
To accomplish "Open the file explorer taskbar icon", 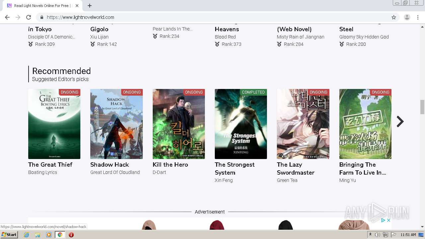I will 38,235.
